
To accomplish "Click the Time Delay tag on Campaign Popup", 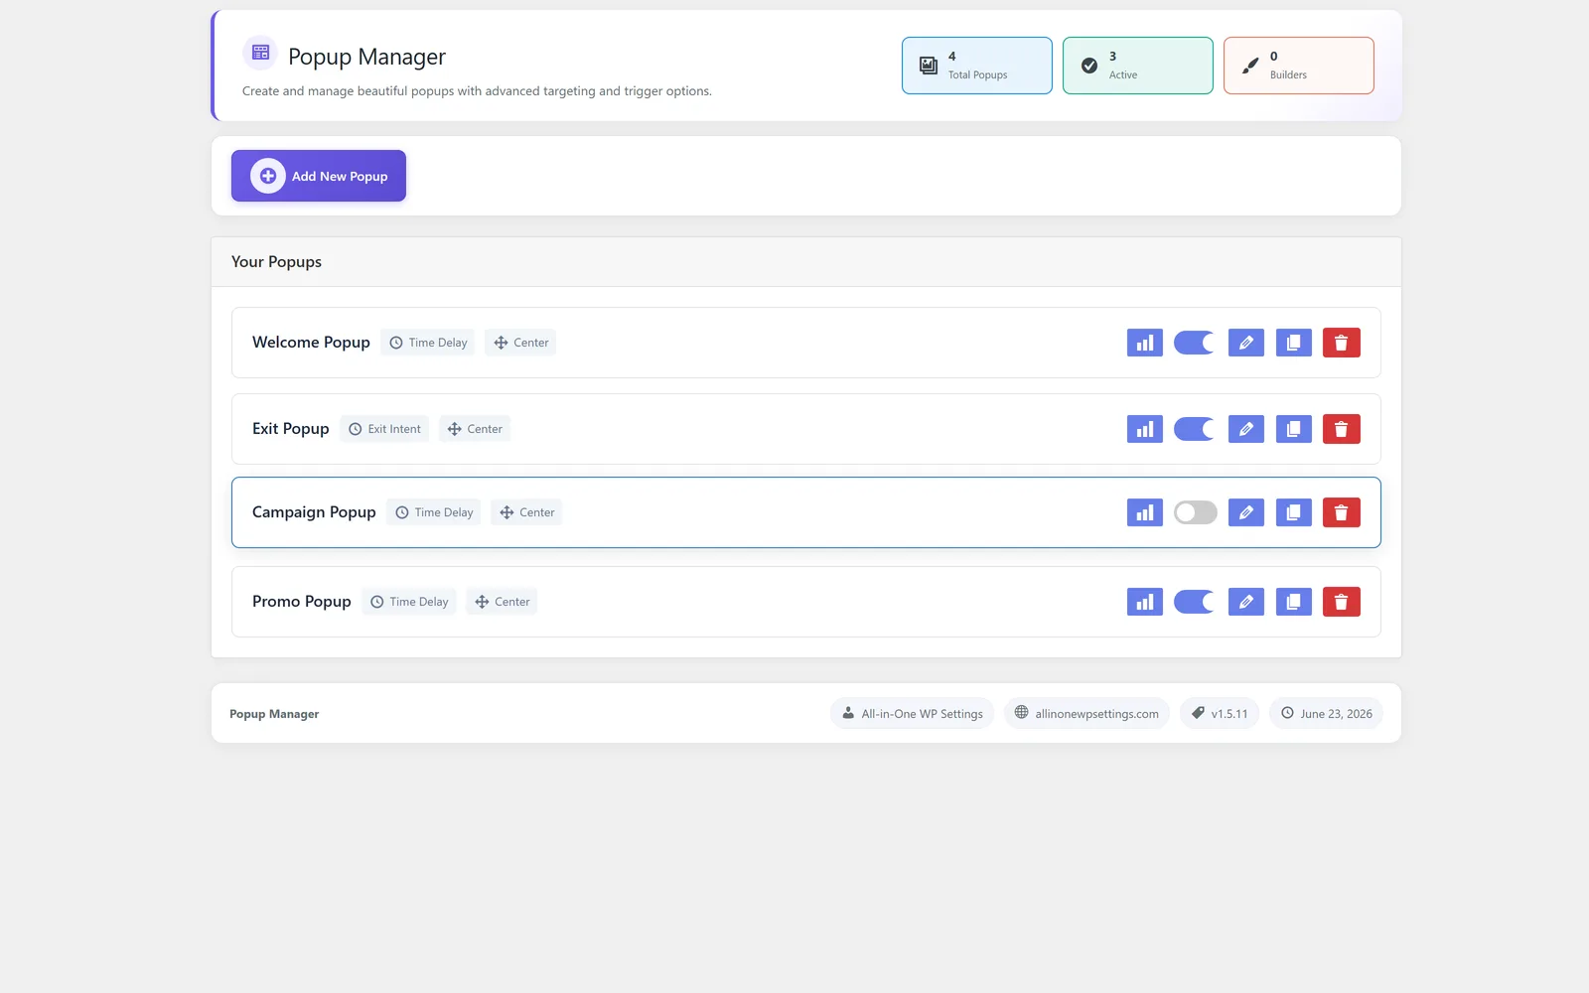I will tap(434, 512).
